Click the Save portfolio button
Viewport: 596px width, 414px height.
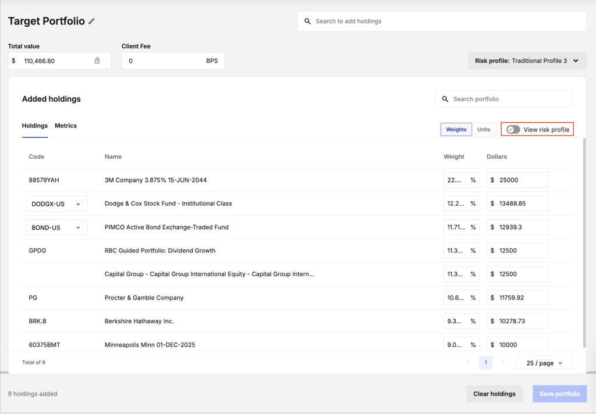coord(559,394)
